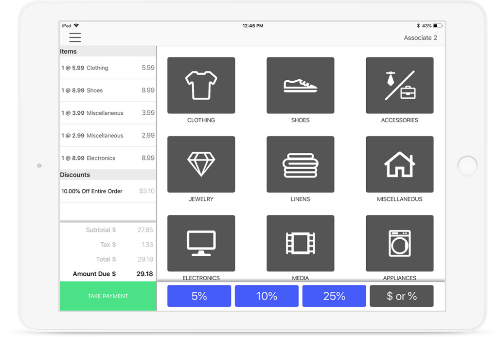Tap the Amount Due total row
This screenshot has height=337, width=498.
click(x=107, y=273)
